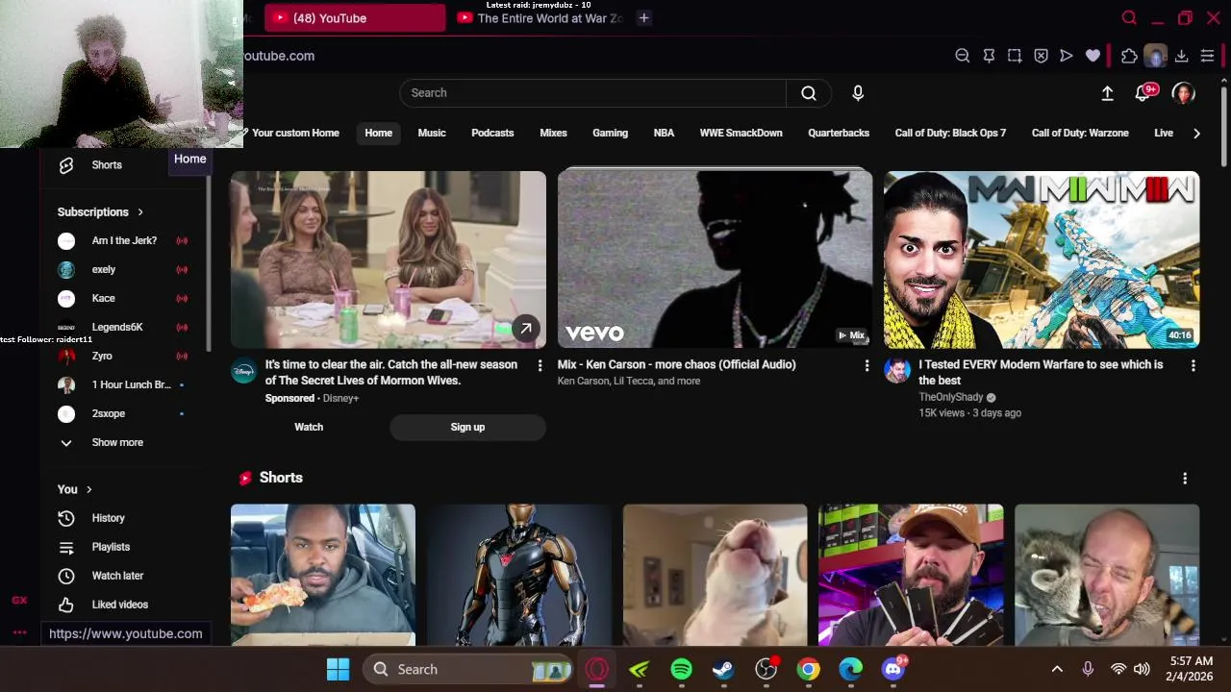Open the Zyro subscription channel
1231x692 pixels.
pos(102,357)
